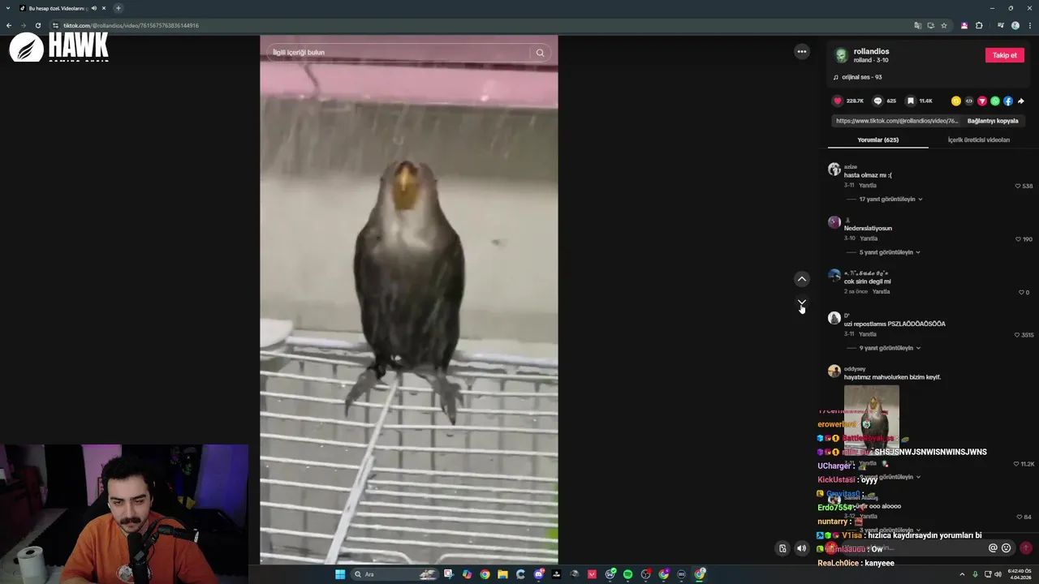Reply to azize's comment via Yanıtla
The image size is (1039, 584).
click(868, 186)
